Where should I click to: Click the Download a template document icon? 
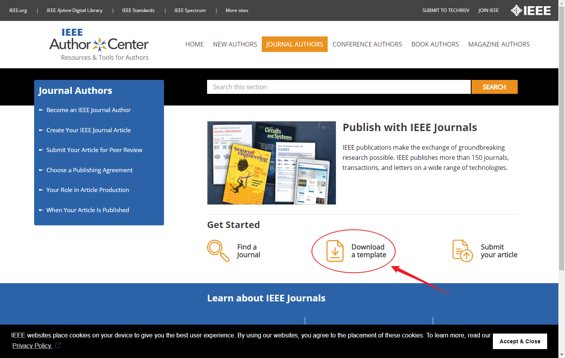(x=335, y=251)
